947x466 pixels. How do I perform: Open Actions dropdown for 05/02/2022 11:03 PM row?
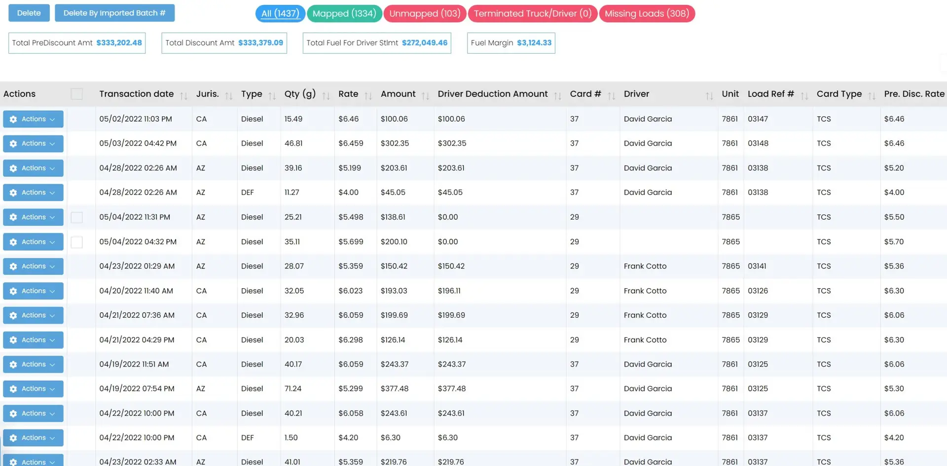point(33,119)
